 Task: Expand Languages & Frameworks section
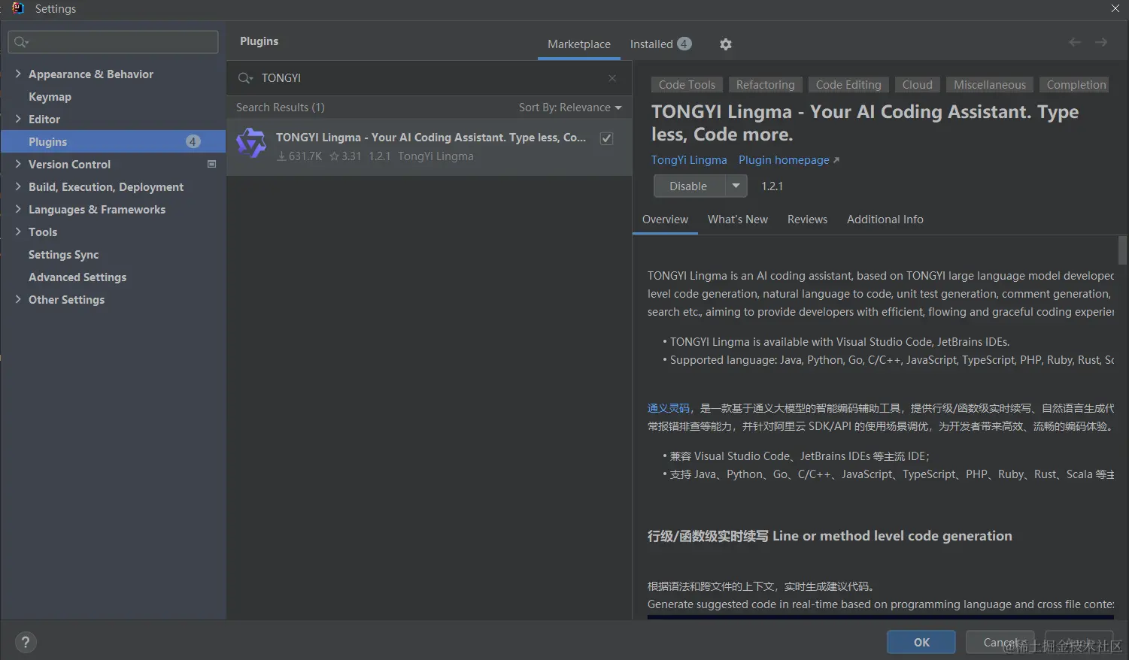[x=18, y=209]
